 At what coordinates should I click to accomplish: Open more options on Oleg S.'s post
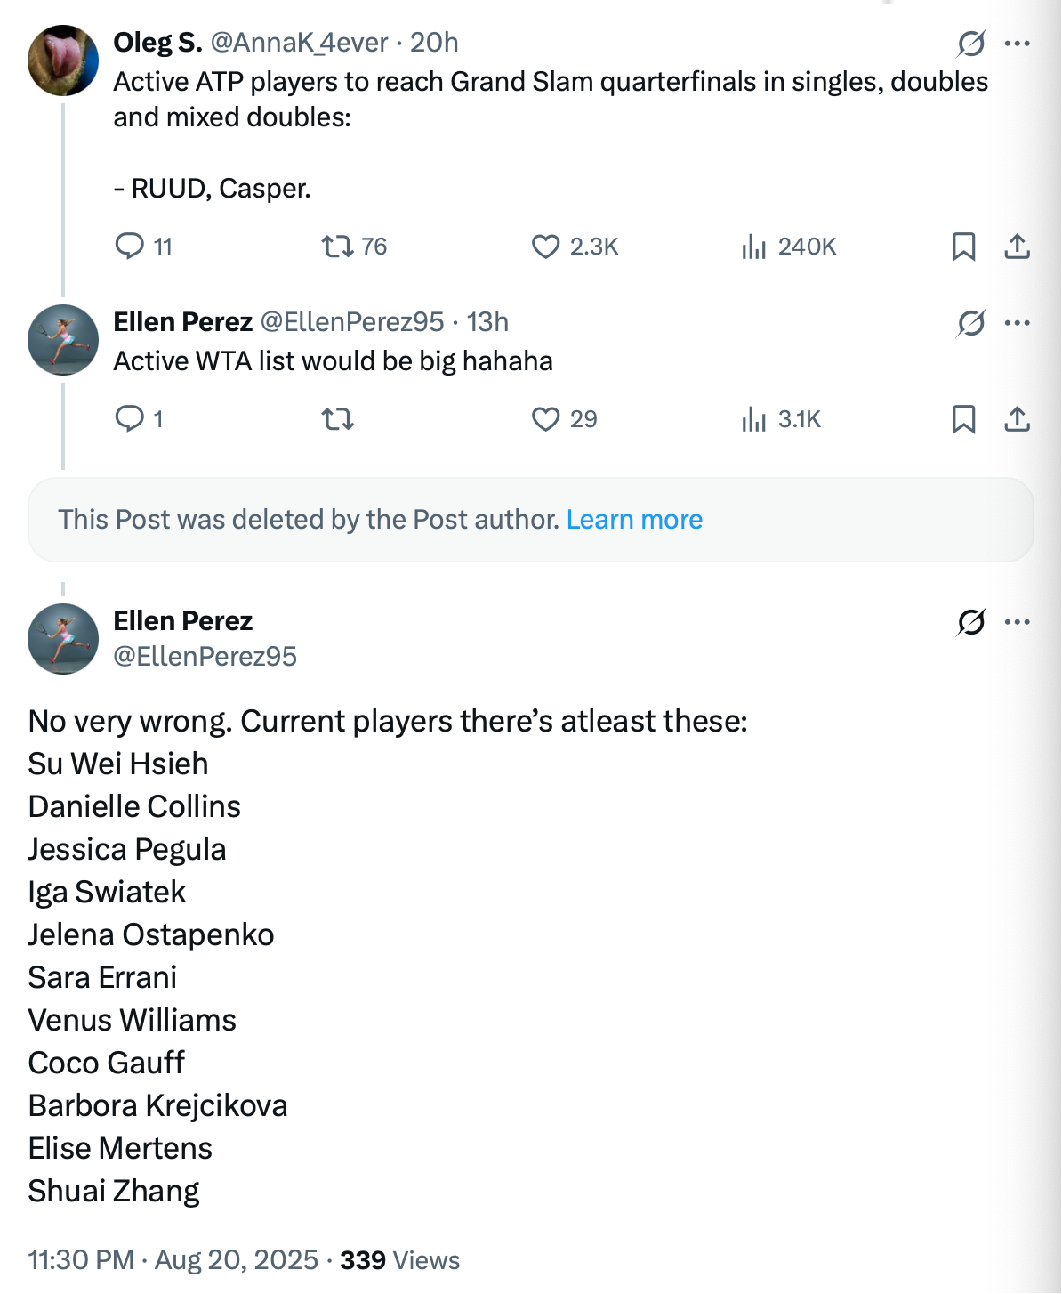coord(1017,43)
